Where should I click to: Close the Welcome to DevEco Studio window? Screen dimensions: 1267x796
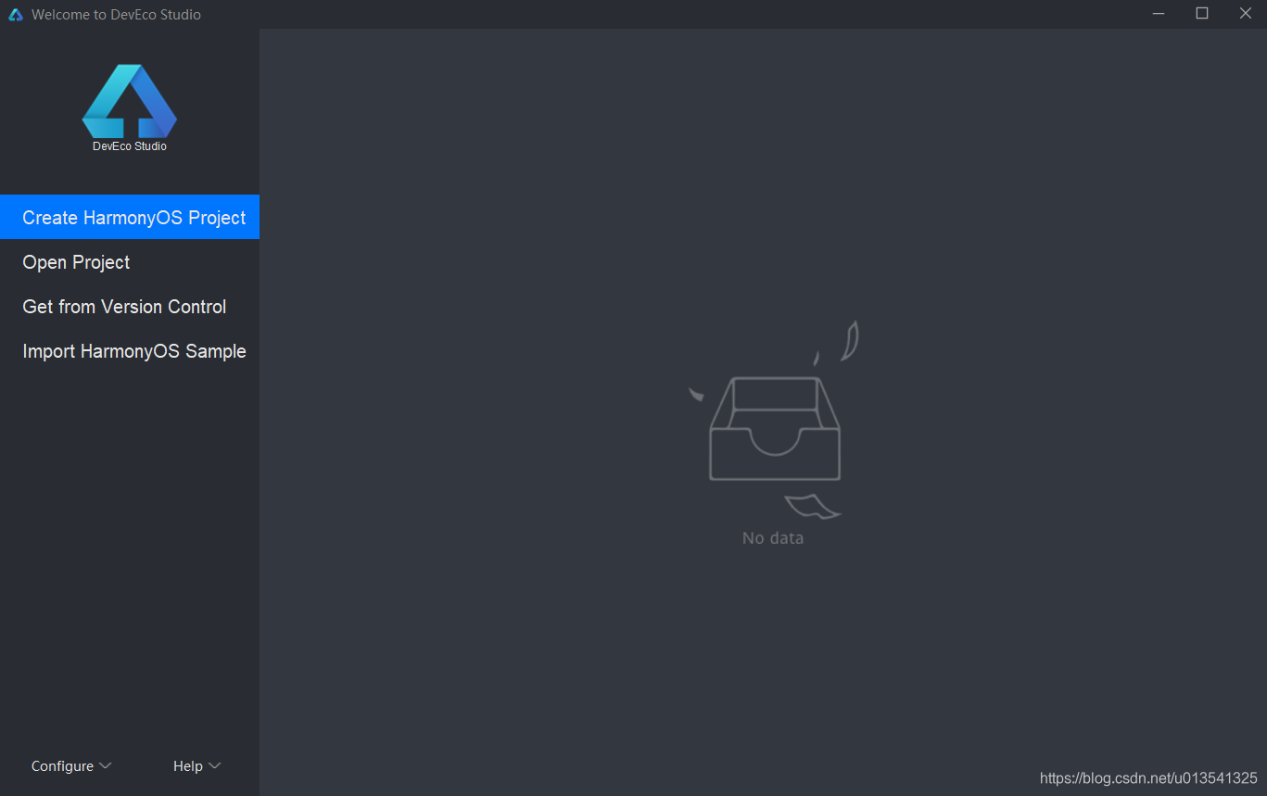pos(1245,14)
